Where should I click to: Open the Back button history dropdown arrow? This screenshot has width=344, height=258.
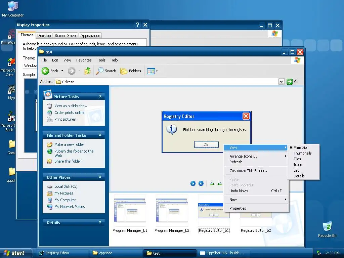click(x=62, y=71)
